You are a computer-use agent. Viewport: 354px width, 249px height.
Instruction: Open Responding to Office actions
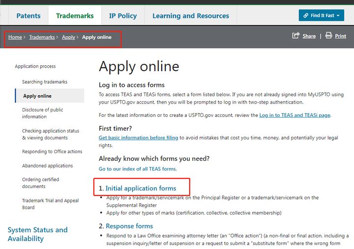pos(52,152)
